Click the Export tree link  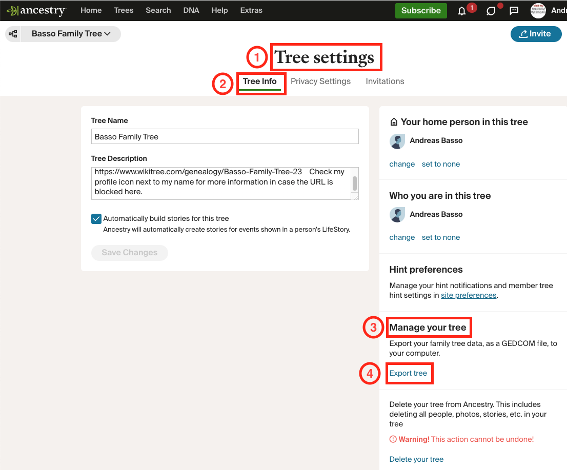click(x=408, y=373)
